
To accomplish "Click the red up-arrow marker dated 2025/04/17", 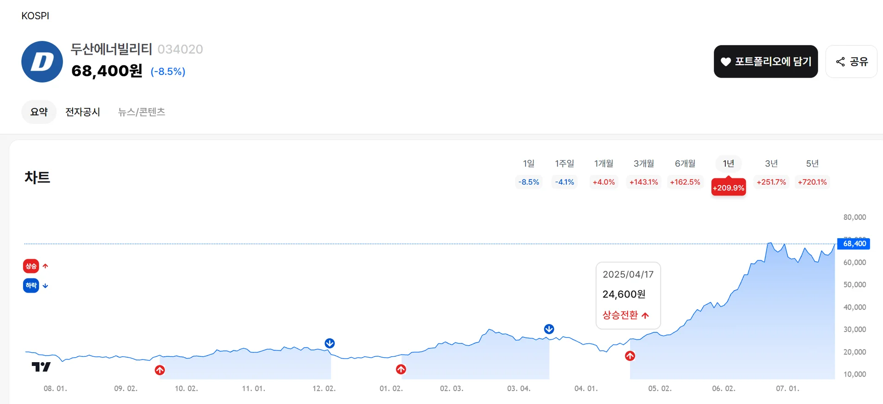I will 630,356.
